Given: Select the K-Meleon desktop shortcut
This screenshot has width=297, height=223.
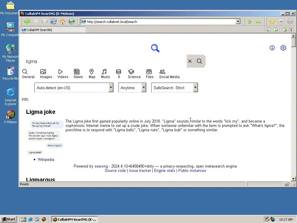Looking at the screenshot, I should (x=10, y=117).
